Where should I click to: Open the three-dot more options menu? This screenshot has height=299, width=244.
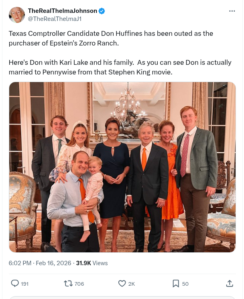coord(232,11)
